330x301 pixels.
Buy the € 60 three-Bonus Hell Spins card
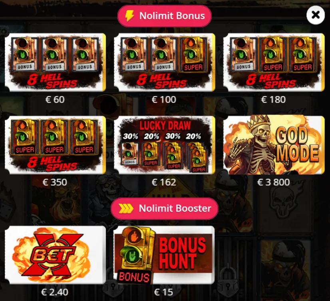tap(55, 62)
